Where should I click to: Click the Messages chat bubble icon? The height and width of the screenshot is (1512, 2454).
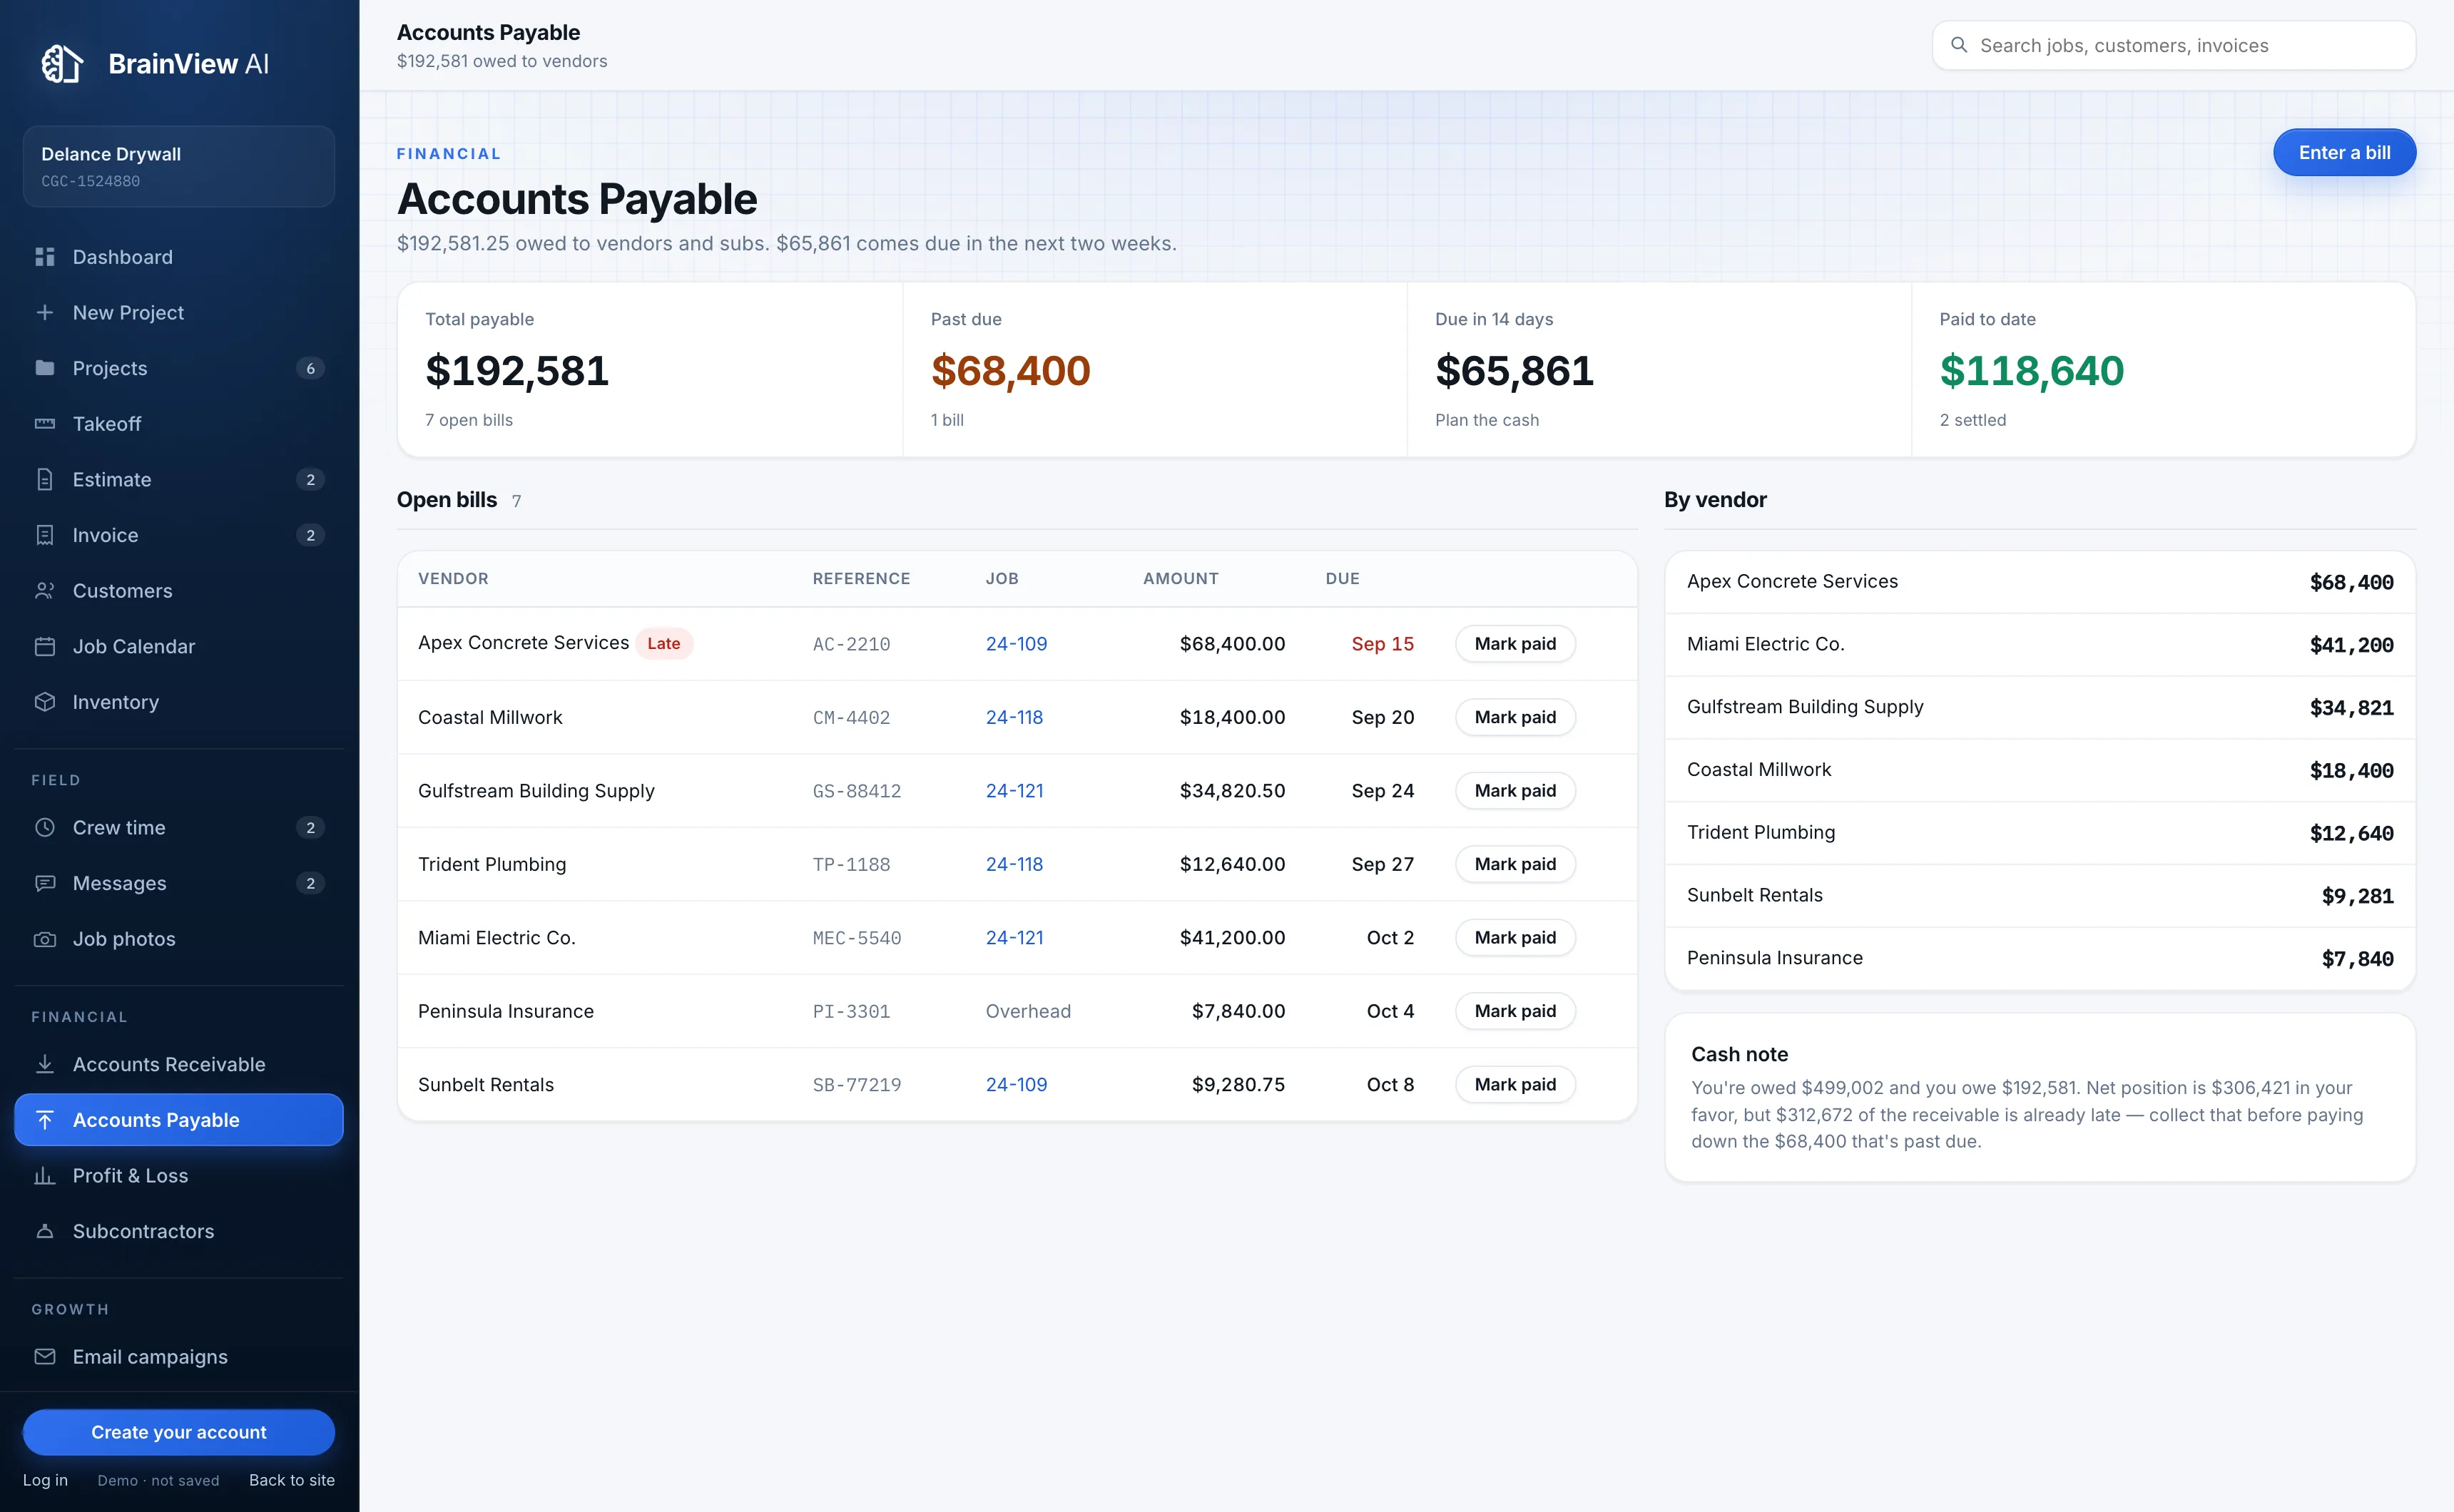point(45,883)
